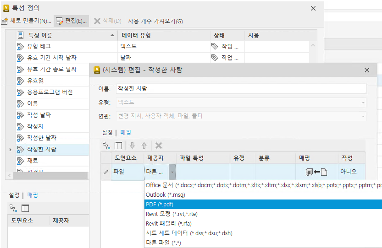Expand the row indicator arrow beside 작성한 사람
382x248 pixels.
(10, 150)
